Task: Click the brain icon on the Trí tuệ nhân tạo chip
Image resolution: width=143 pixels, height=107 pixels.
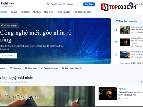Action: click(x=42, y=68)
